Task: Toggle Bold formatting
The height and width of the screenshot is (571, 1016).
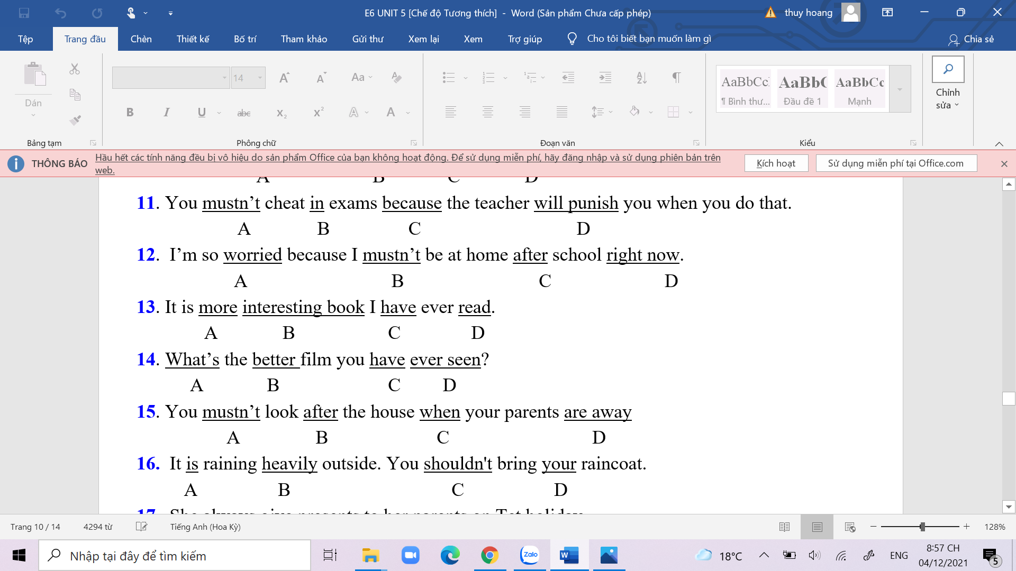Action: [x=130, y=112]
